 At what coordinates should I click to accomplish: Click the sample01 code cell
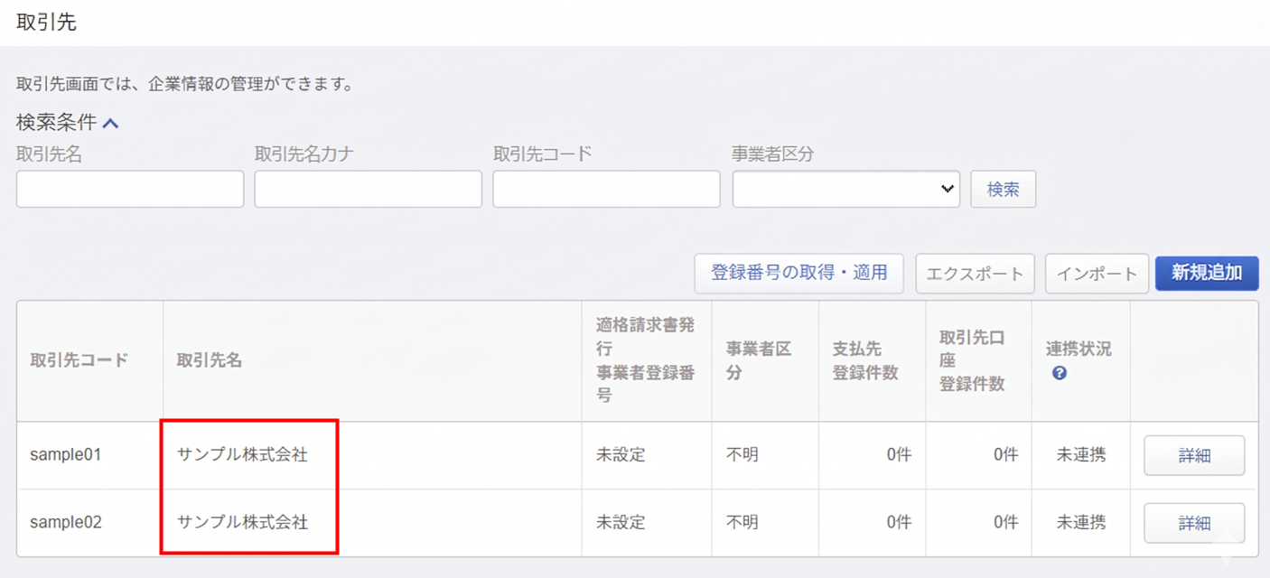tap(66, 455)
